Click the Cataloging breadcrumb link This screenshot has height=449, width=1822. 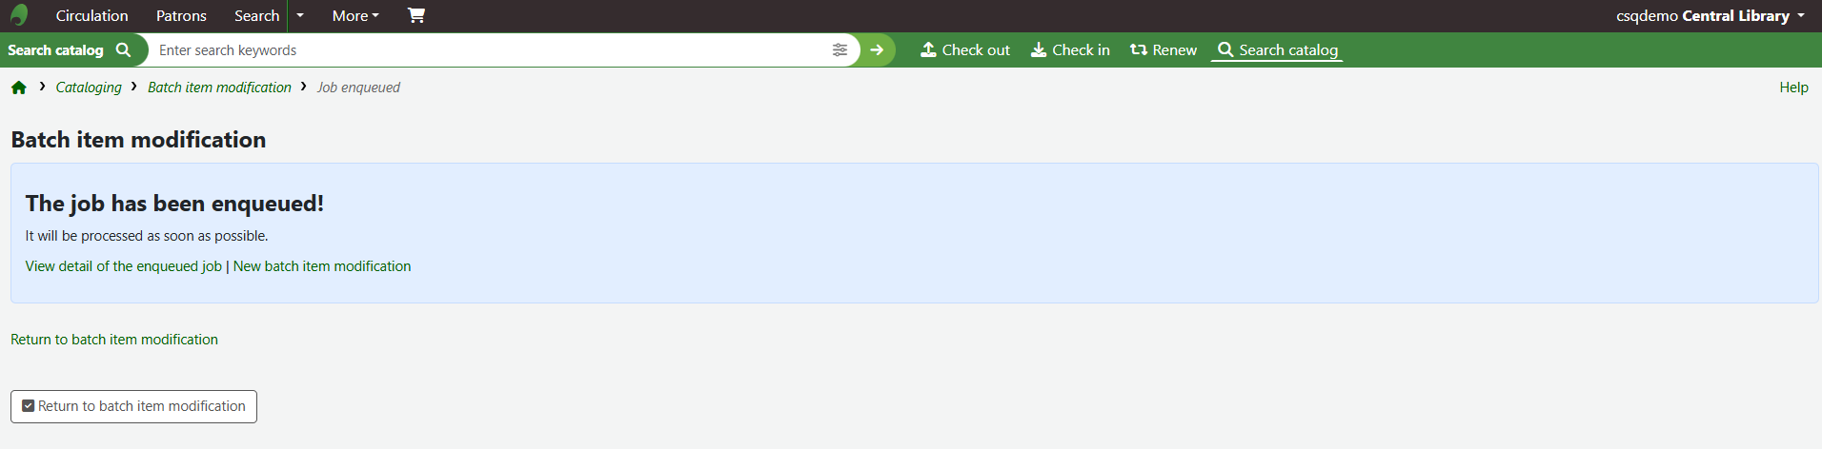[89, 88]
